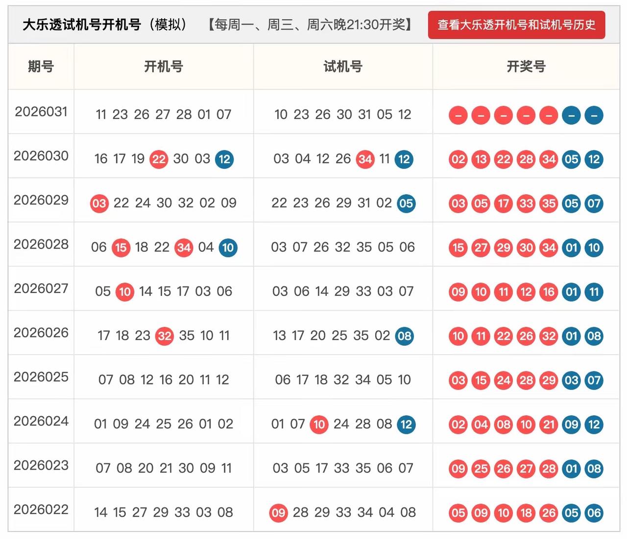The width and height of the screenshot is (627, 539).
Task: Select the red ball 34 in period 2026028 开机号
Action: 184,247
